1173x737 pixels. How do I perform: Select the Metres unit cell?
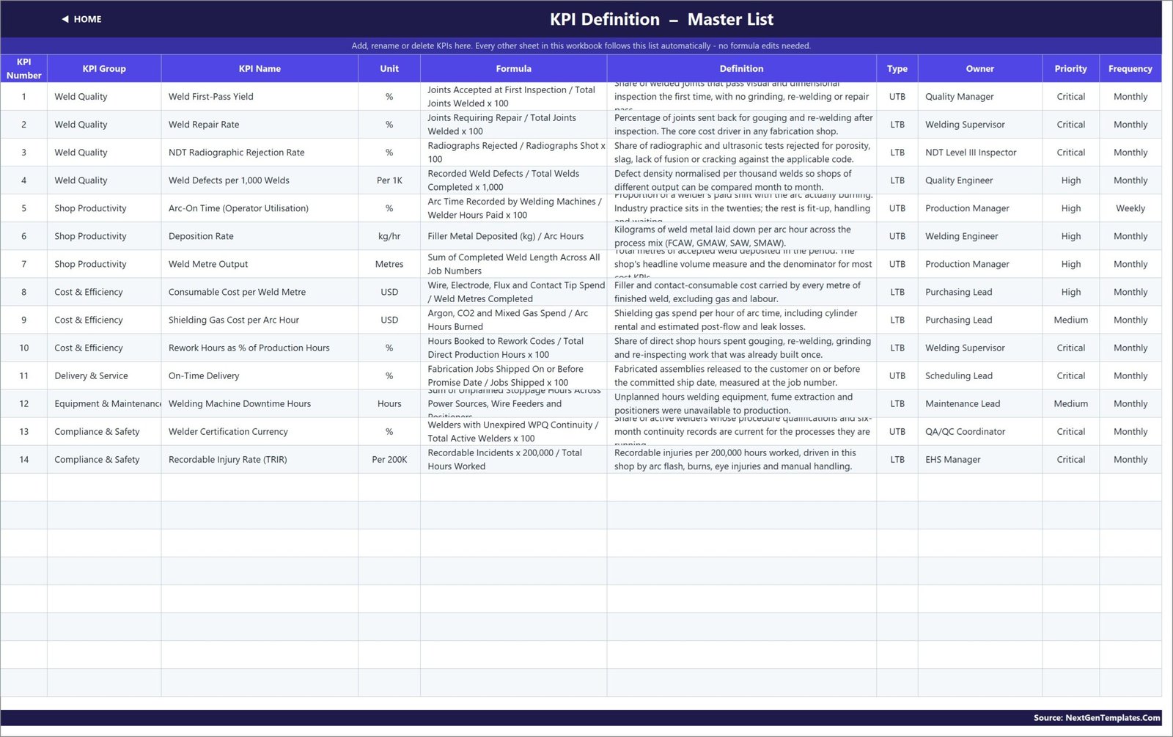(389, 264)
